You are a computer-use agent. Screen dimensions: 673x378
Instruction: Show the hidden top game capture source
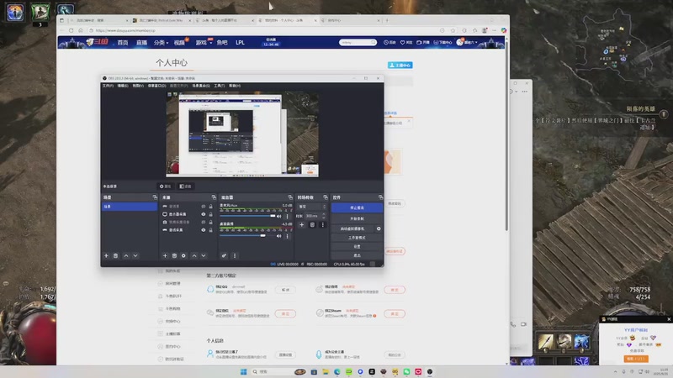pyautogui.click(x=204, y=207)
